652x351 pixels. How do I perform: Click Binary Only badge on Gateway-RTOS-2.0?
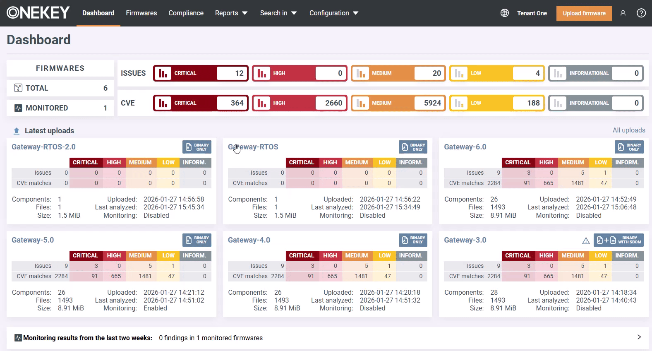coord(197,147)
